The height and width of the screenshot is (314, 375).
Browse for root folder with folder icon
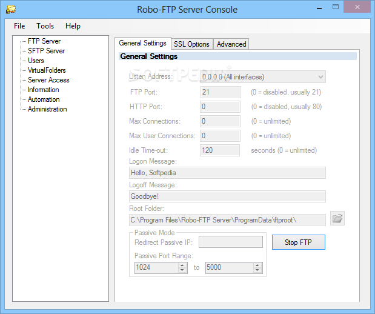[x=337, y=218]
